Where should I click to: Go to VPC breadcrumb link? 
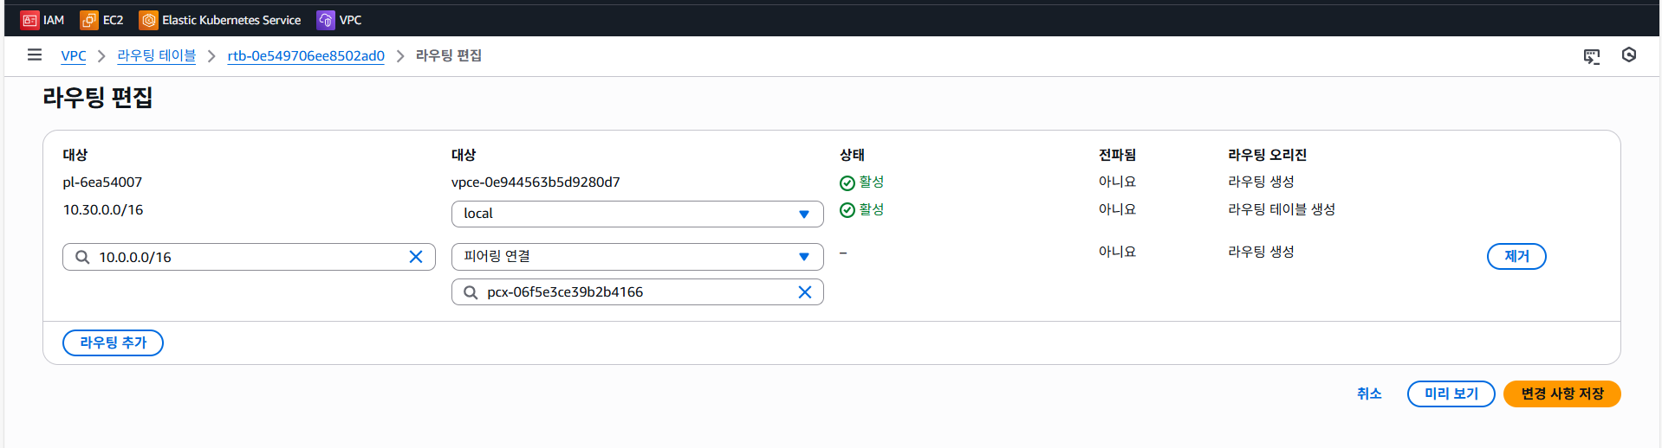(x=74, y=55)
